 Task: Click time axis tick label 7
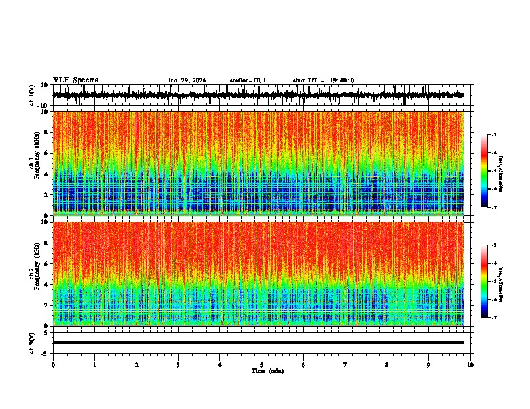pyautogui.click(x=345, y=365)
